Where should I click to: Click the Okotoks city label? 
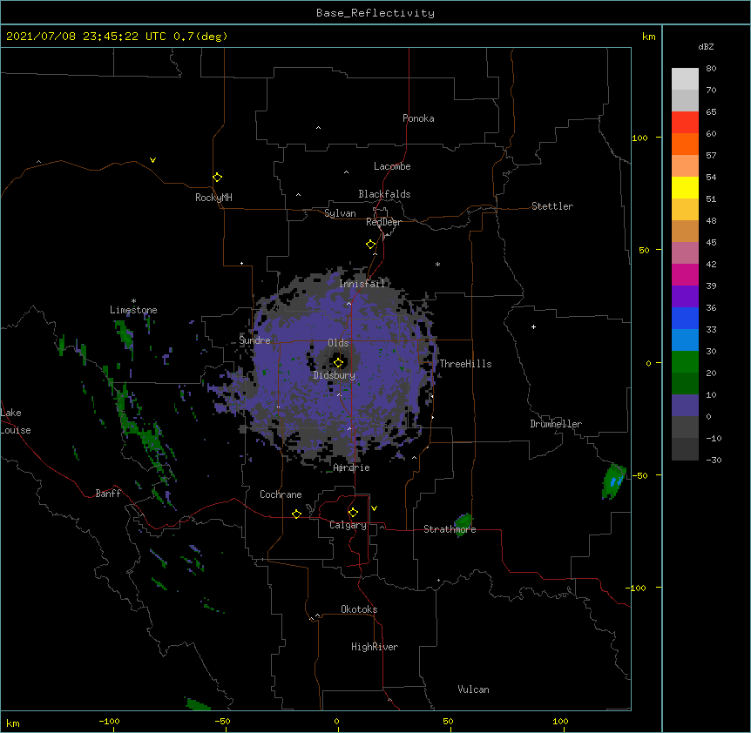[x=359, y=609]
